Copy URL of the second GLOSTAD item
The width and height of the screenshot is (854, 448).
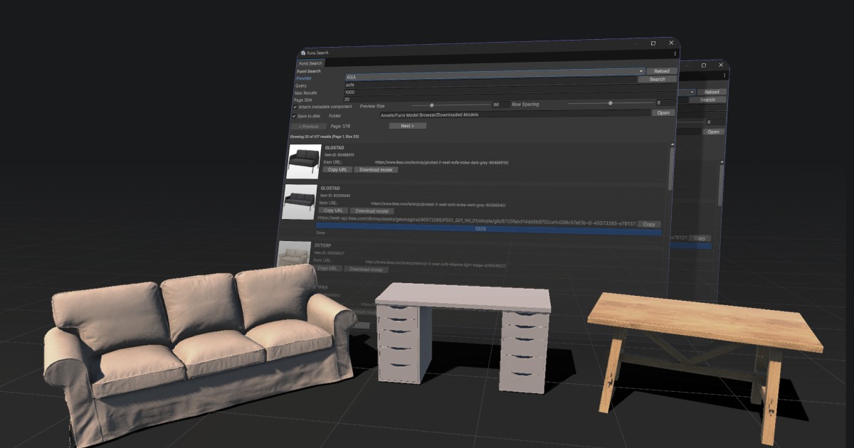pos(332,210)
